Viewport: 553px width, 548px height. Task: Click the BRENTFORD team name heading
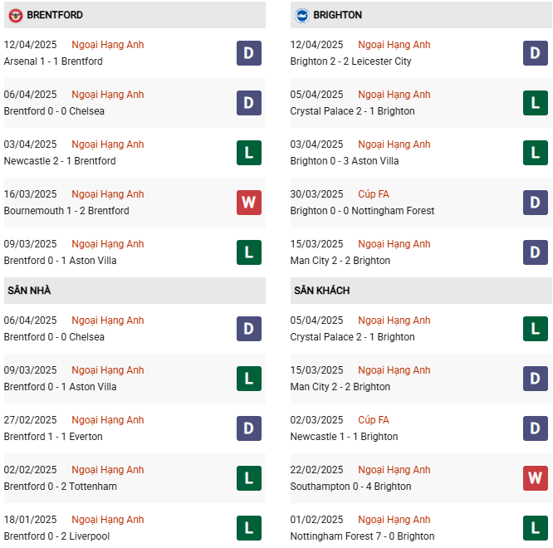[55, 15]
